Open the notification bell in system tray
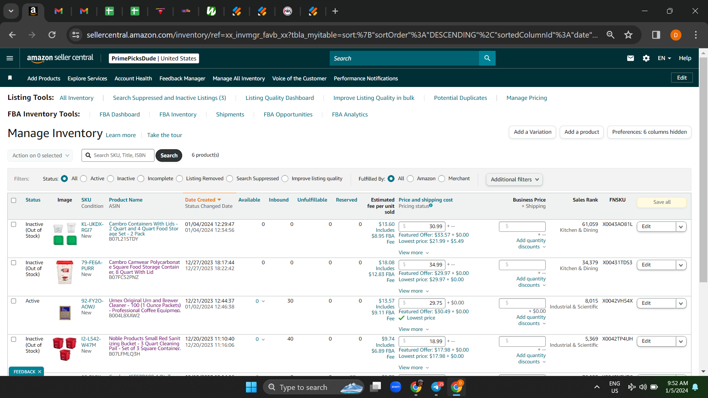The width and height of the screenshot is (708, 398). [x=695, y=387]
